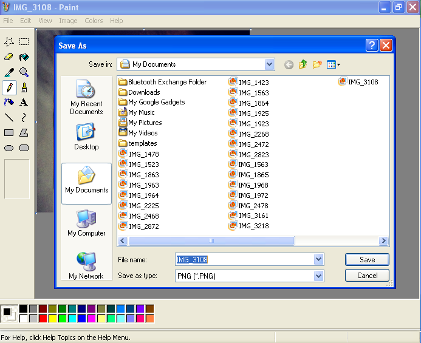Pick the bright green color swatch

pos(63,319)
